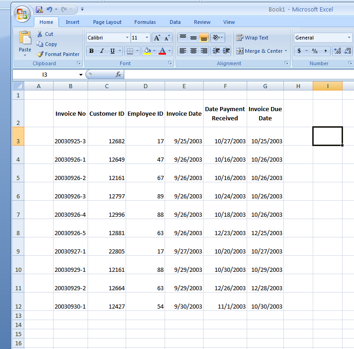This screenshot has width=354, height=349.
Task: Open the Name Box dropdown arrow
Action: 81,74
